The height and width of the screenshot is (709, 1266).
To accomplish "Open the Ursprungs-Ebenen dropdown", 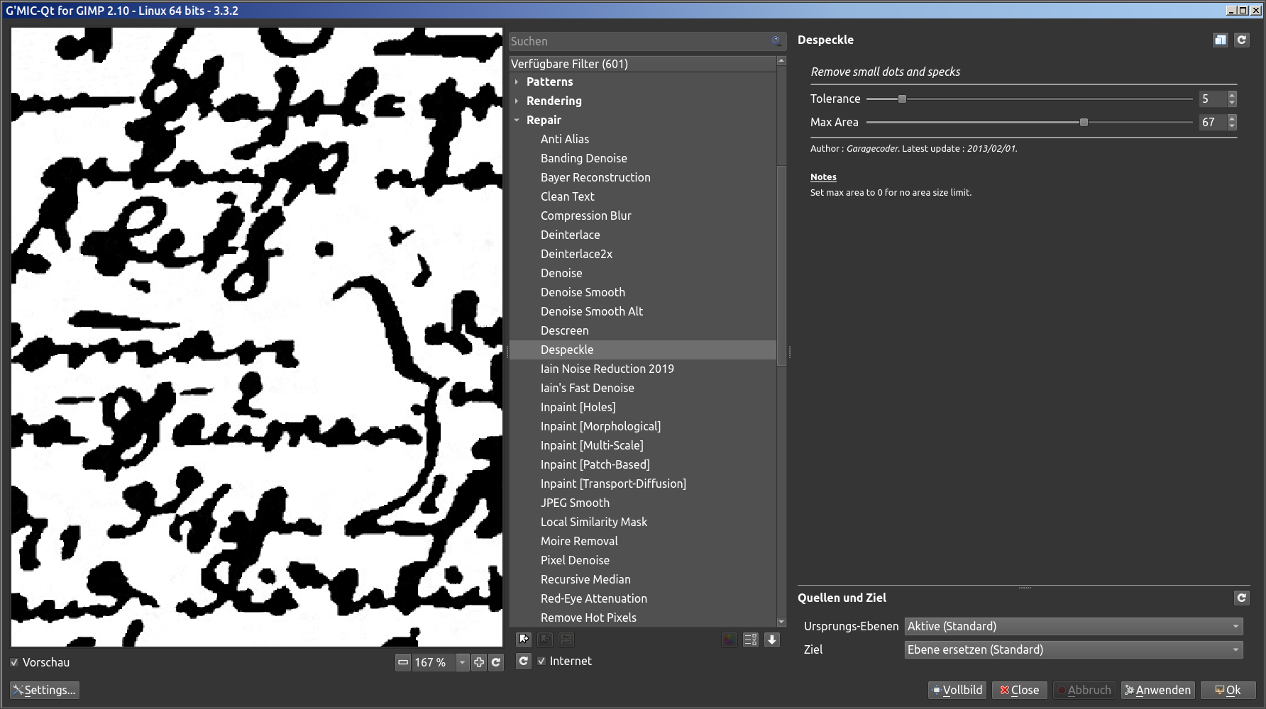I will [x=1073, y=626].
